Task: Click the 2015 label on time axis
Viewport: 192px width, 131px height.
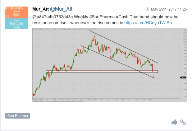Action: [x=89, y=99]
